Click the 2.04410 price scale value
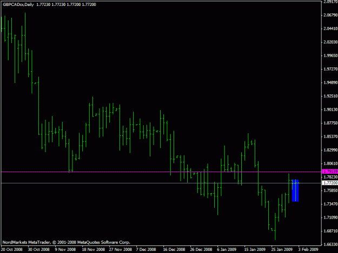Screen dimensions: 338x253 tap(330, 29)
